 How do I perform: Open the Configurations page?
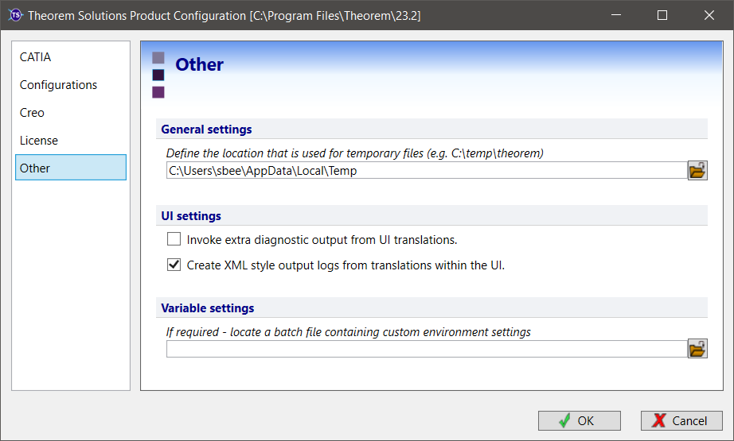pyautogui.click(x=71, y=85)
